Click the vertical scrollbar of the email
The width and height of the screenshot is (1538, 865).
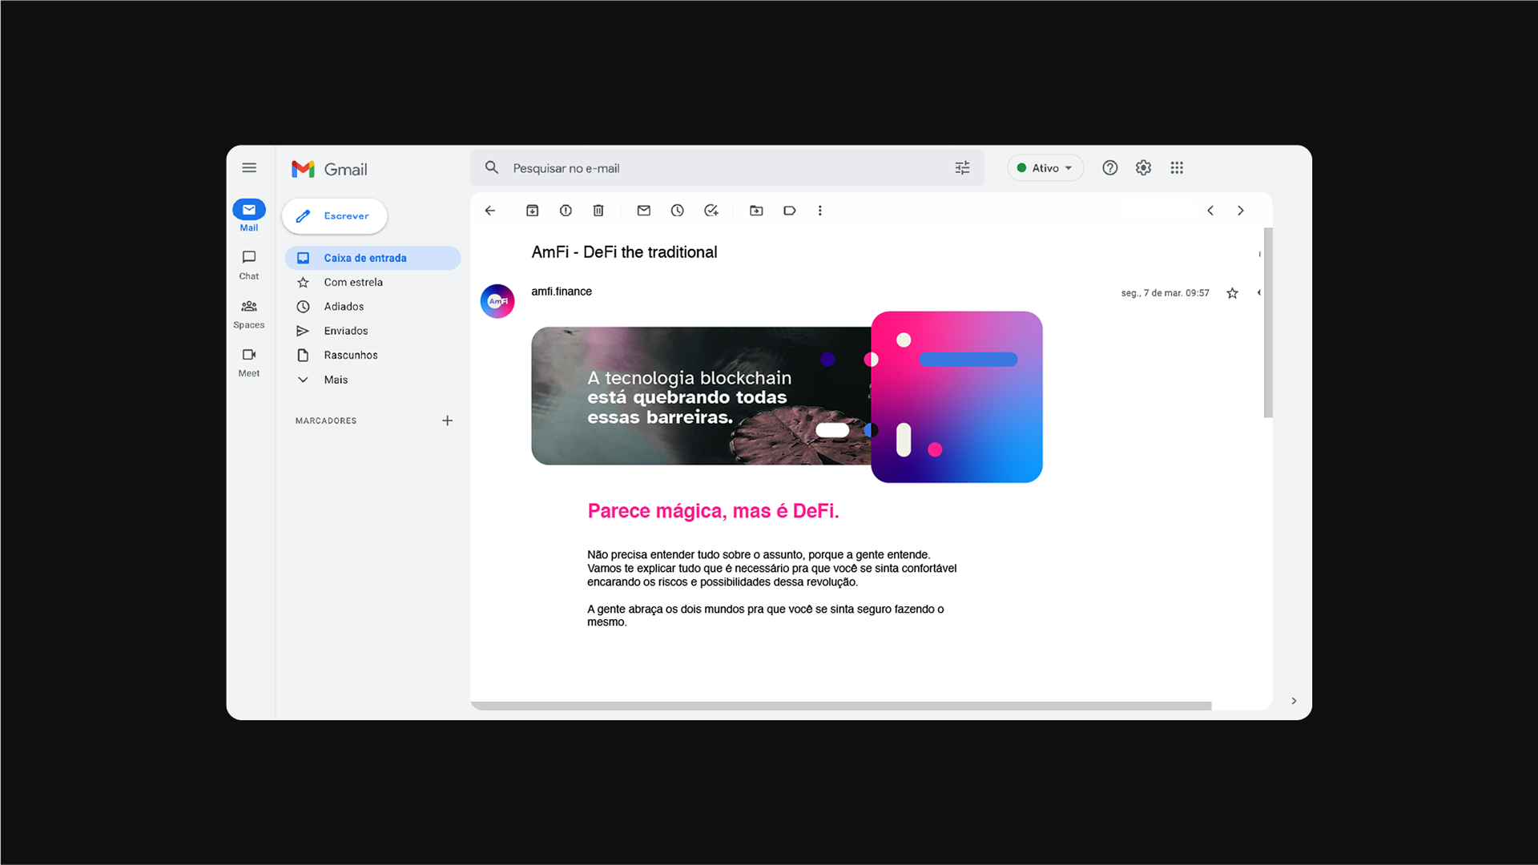pyautogui.click(x=1268, y=323)
